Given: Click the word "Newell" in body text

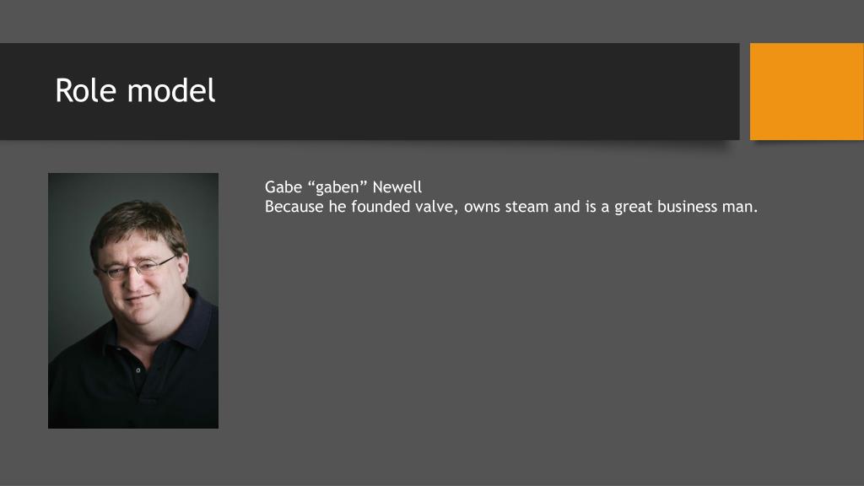Looking at the screenshot, I should tap(397, 186).
